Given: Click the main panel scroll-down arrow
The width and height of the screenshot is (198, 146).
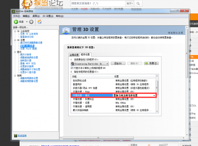Looking at the screenshot, I should tap(187, 135).
